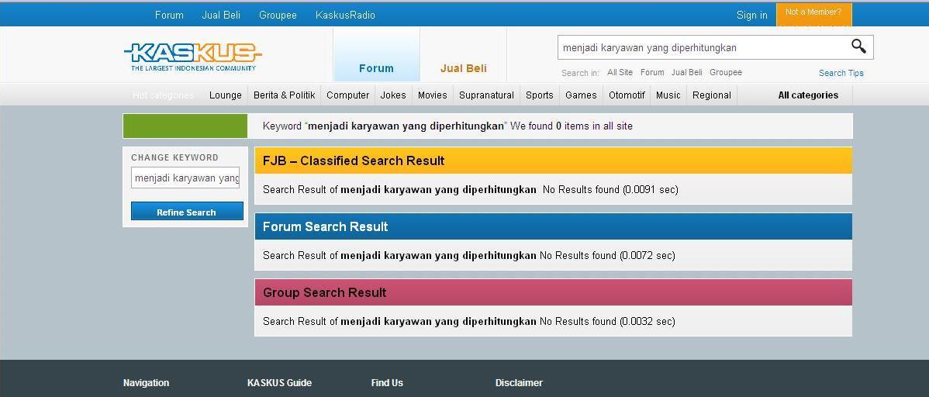The image size is (929, 397).
Task: Open Sports category
Action: tap(539, 95)
